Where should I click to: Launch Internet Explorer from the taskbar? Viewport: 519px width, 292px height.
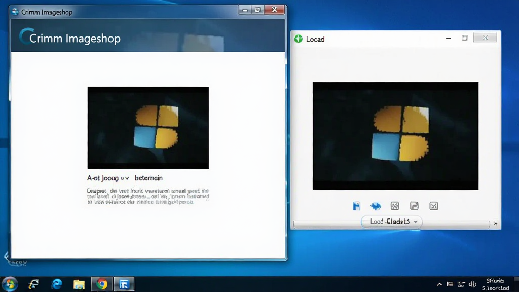point(33,284)
